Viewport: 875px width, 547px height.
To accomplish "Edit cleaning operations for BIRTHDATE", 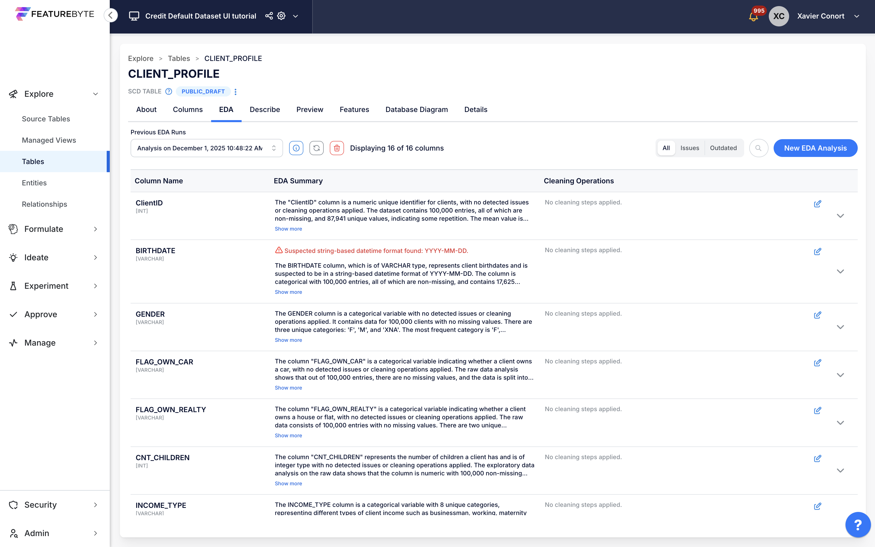I will pyautogui.click(x=817, y=251).
